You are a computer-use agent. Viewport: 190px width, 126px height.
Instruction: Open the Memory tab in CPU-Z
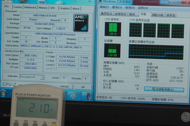point(43,8)
